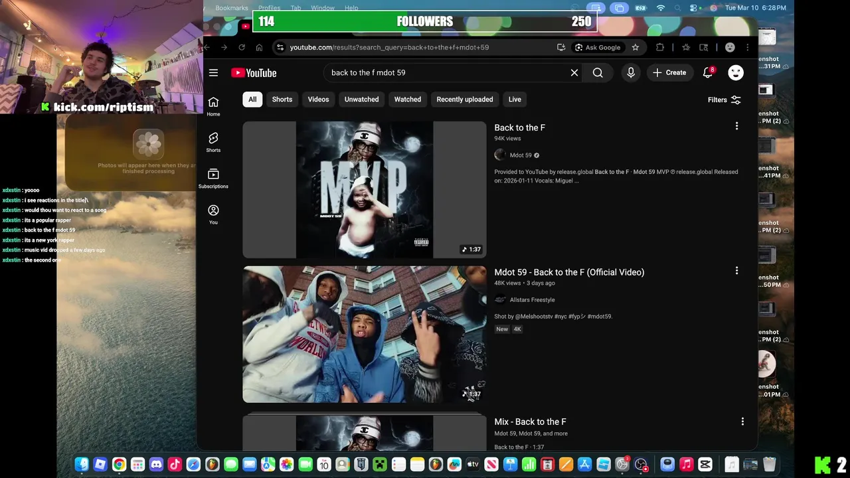Visit the Allstars Freestyle channel link

pos(532,300)
